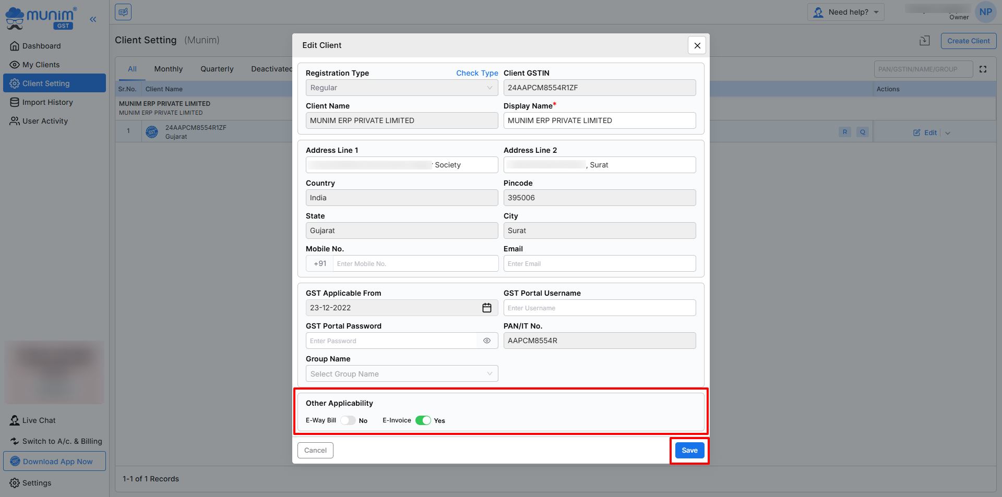Enable the E-Way Bill toggle
Image resolution: width=1002 pixels, height=497 pixels.
(x=348, y=420)
